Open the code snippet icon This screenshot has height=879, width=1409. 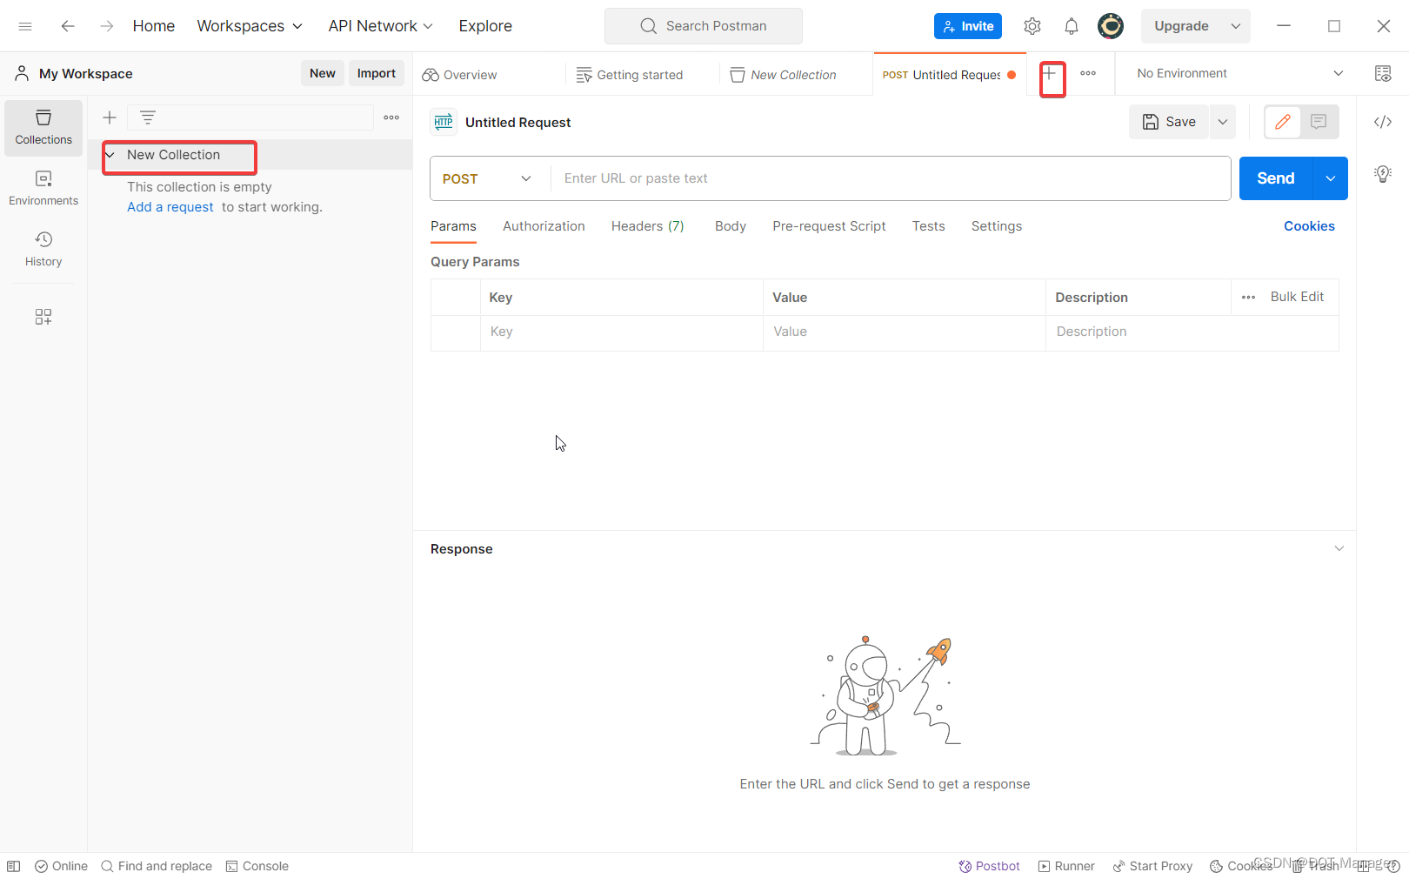[1383, 122]
